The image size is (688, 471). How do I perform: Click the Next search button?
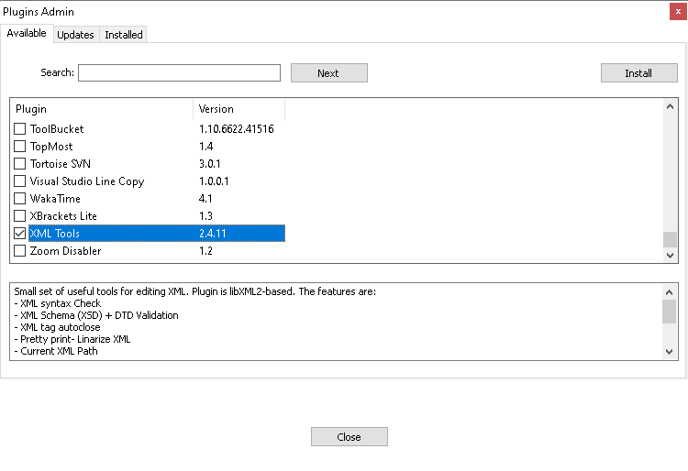(329, 73)
